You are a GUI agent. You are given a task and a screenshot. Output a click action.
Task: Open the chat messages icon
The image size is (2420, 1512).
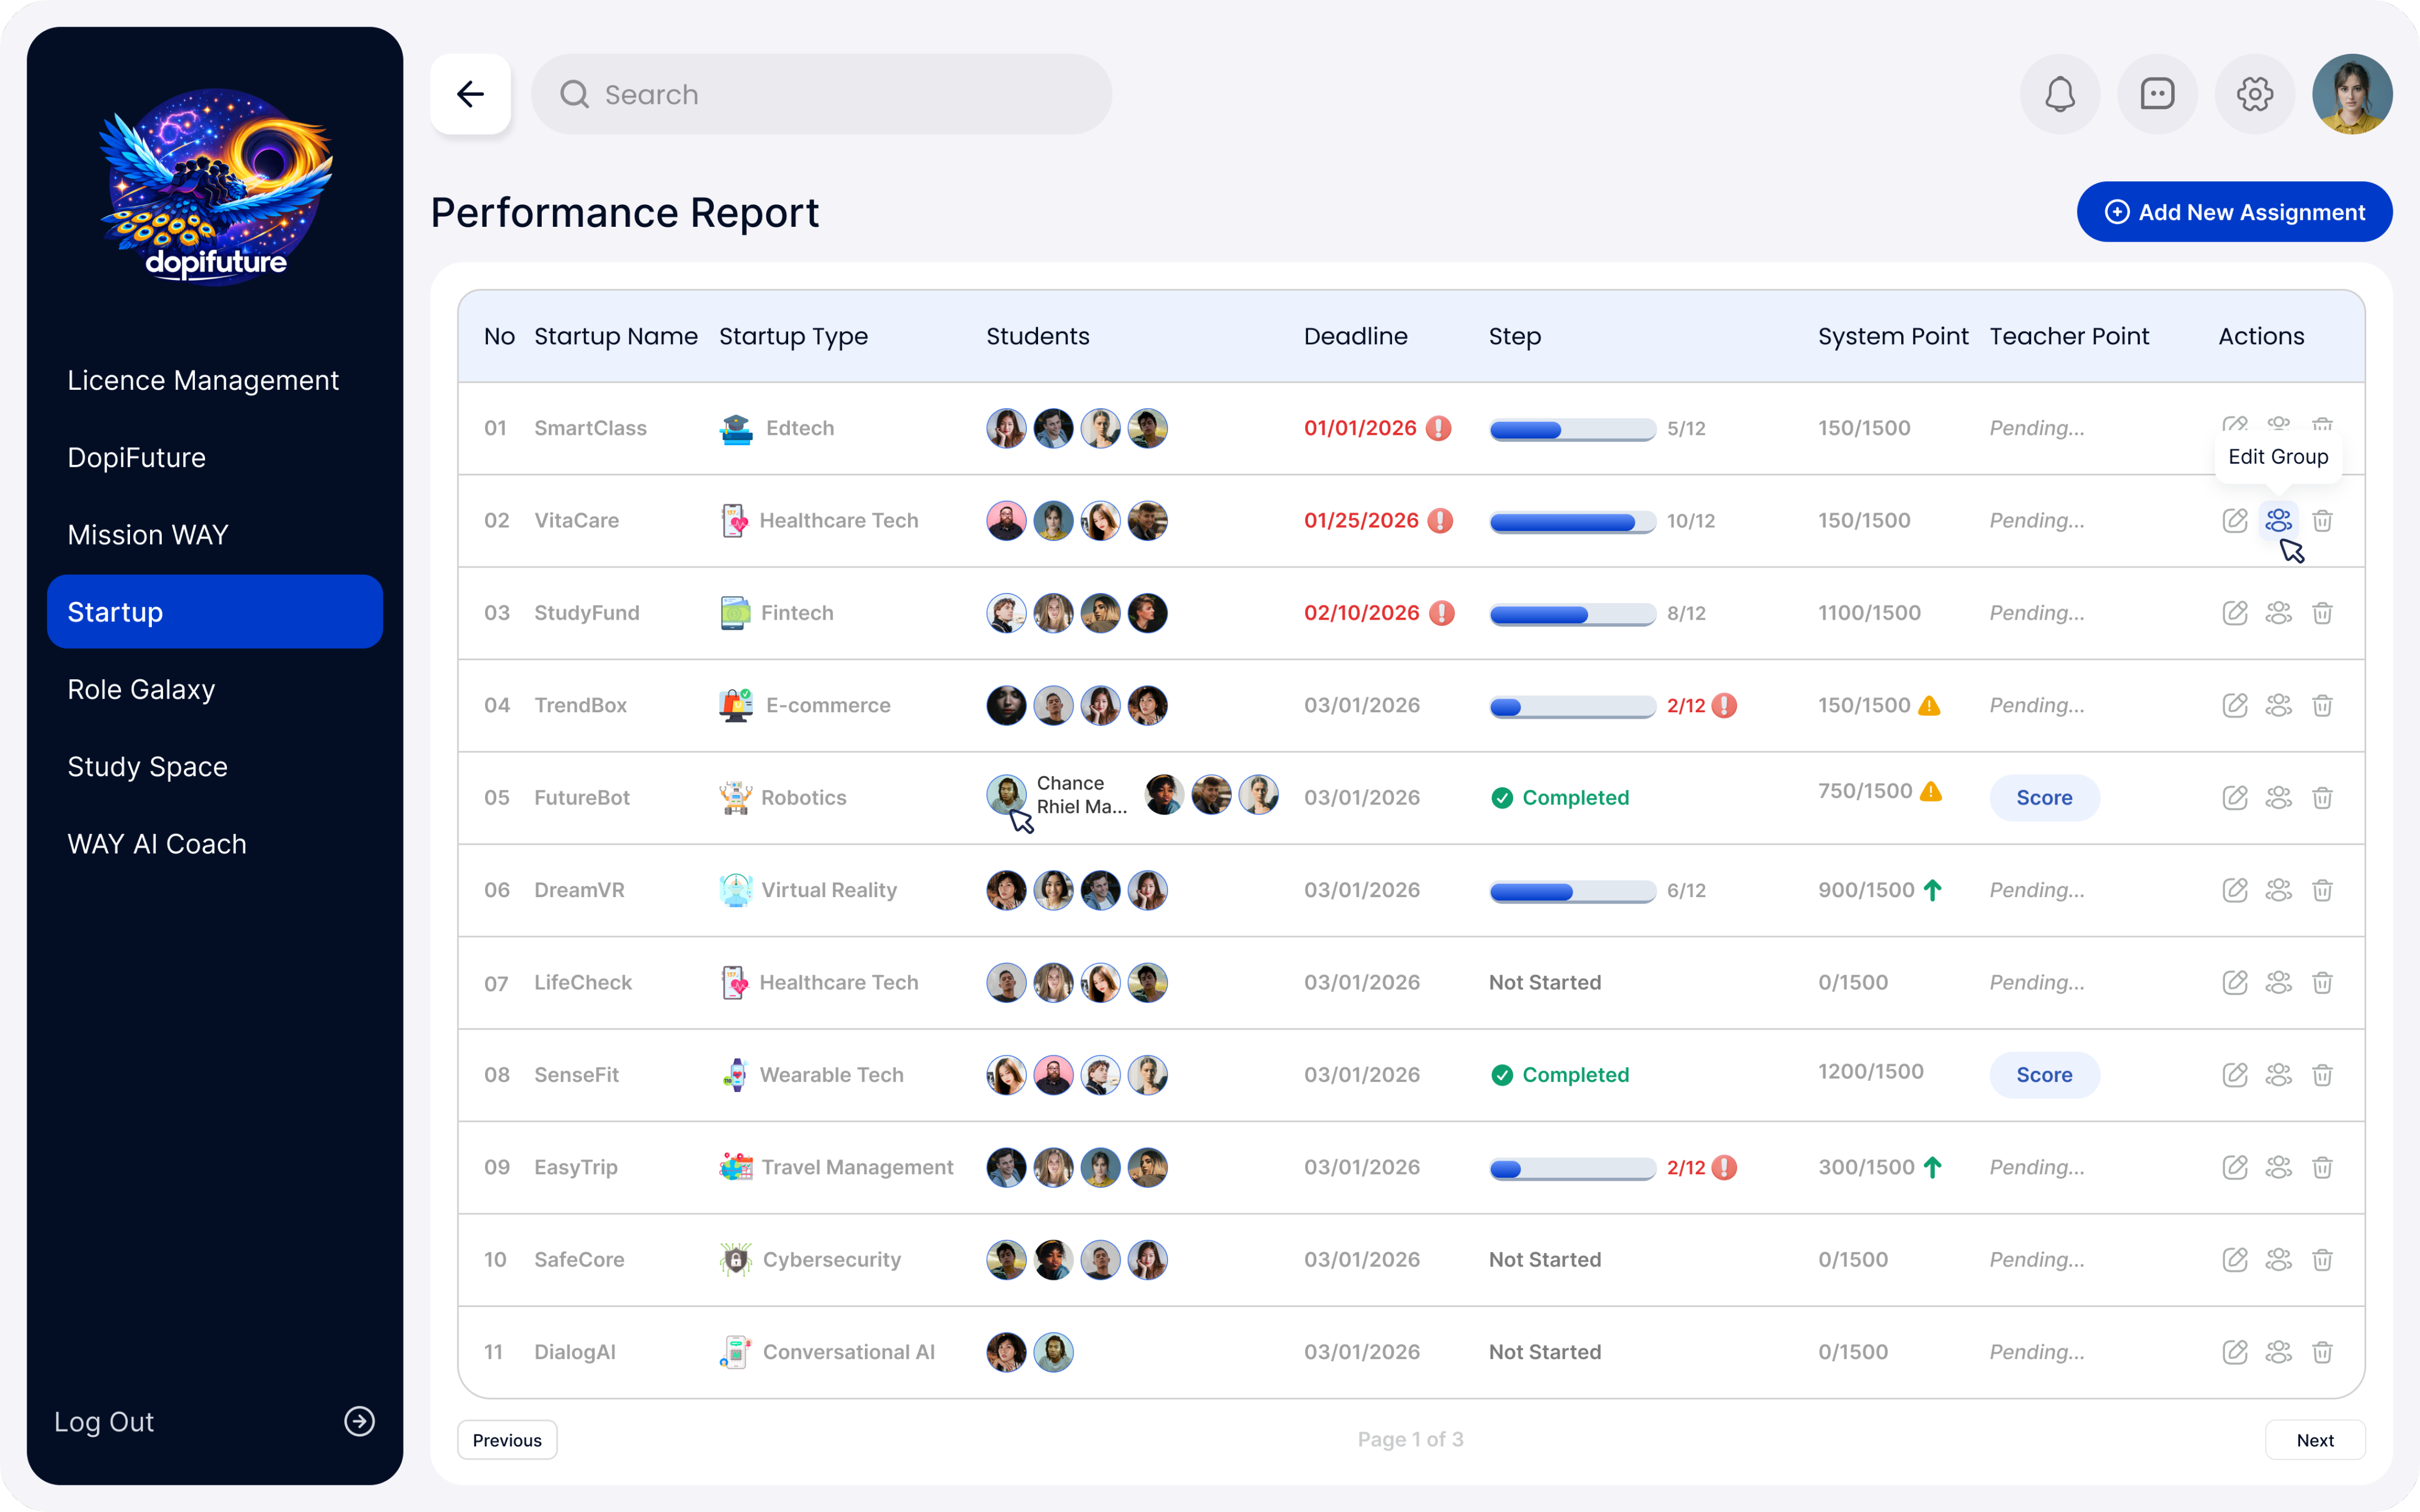(2157, 94)
